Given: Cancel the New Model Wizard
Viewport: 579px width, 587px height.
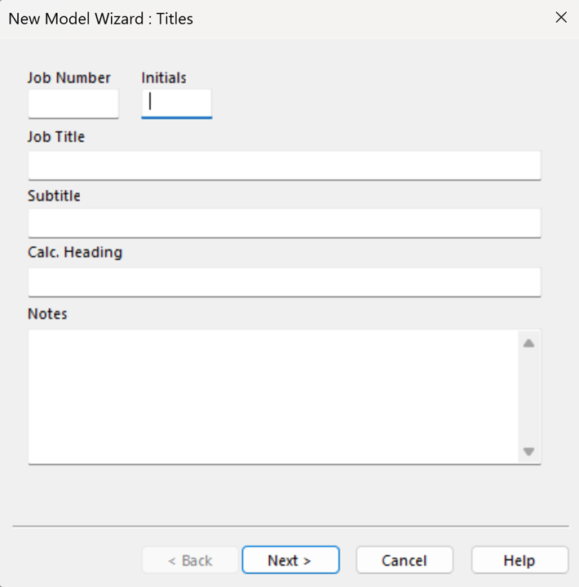Looking at the screenshot, I should 404,560.
